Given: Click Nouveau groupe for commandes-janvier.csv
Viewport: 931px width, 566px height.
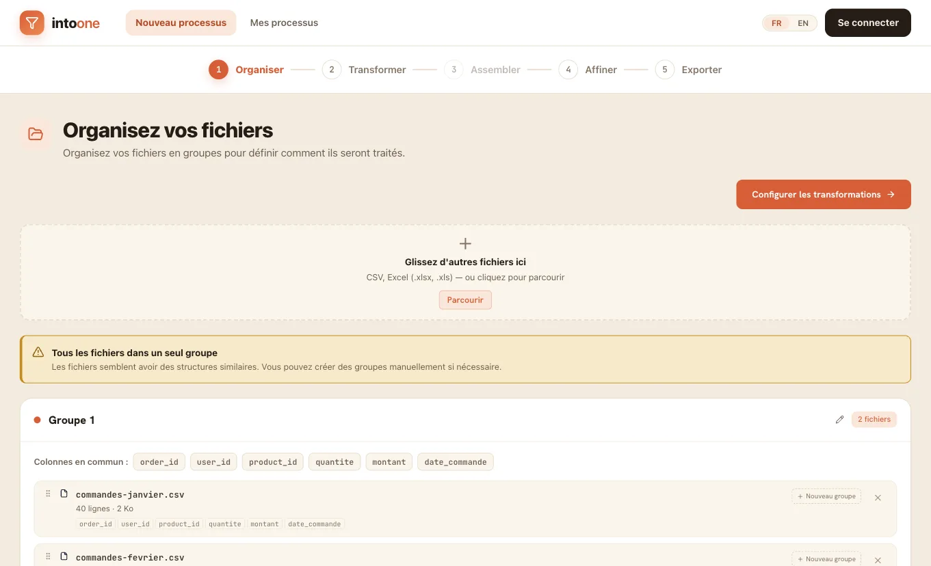Looking at the screenshot, I should tap(826, 496).
